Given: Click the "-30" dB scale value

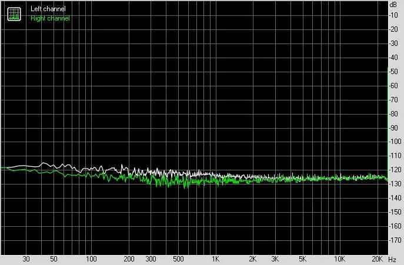Looking at the screenshot, I should (x=393, y=43).
